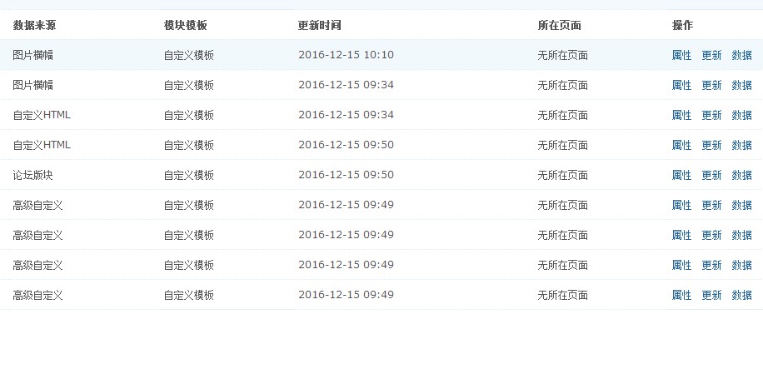Open 数据 for the first 高级自定义 row
763x379 pixels.
click(741, 205)
